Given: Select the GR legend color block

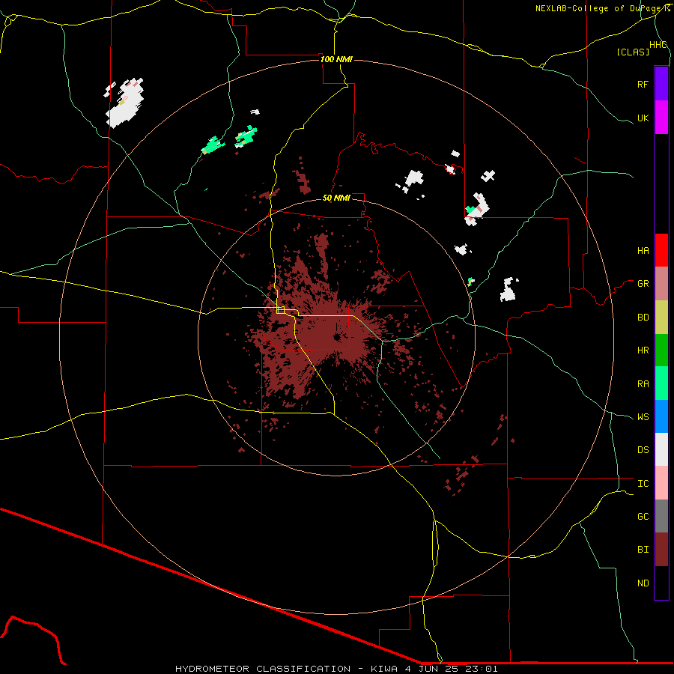Looking at the screenshot, I should coord(661,284).
